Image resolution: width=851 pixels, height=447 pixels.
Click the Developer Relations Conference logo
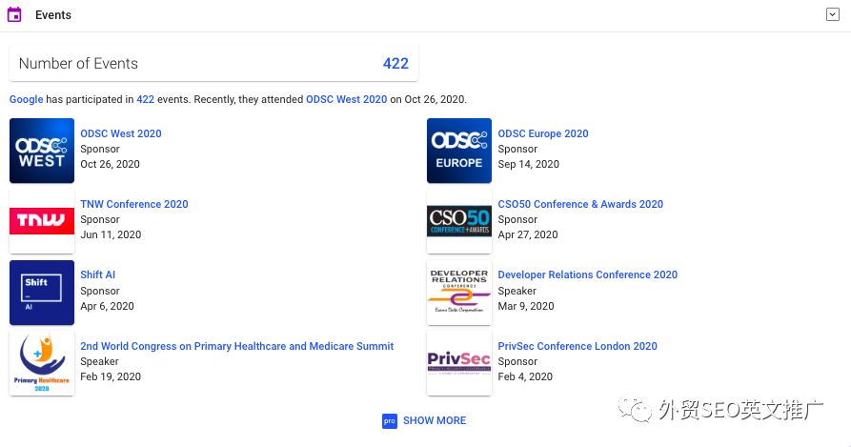pos(459,293)
